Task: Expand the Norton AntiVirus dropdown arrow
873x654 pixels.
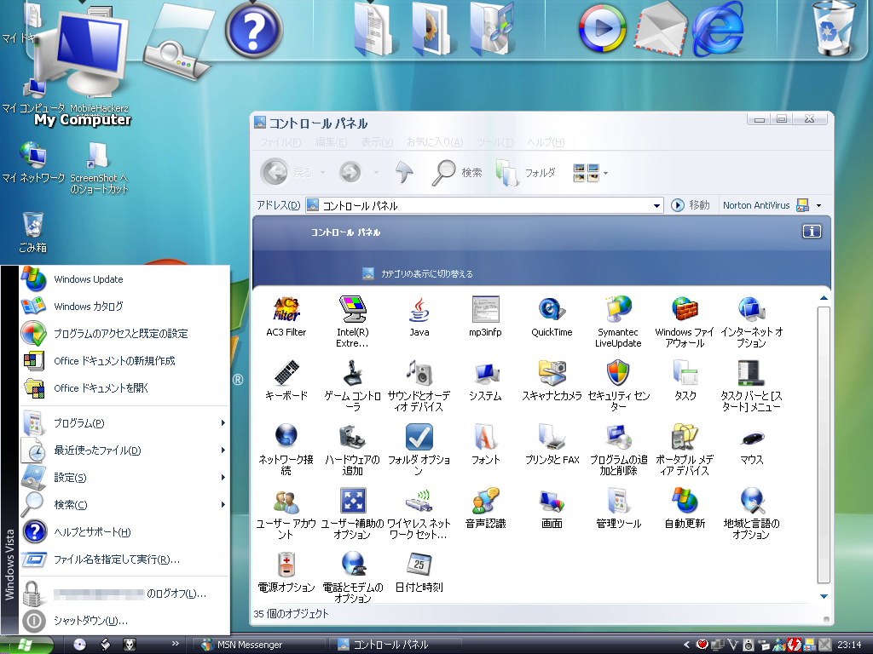Action: (818, 206)
